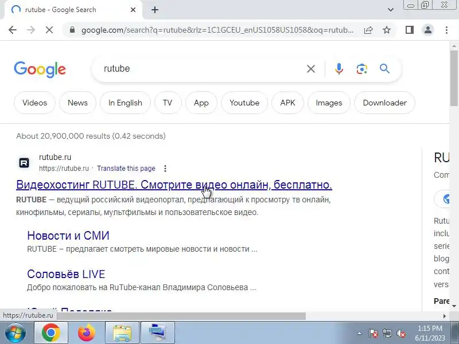
Task: Select the APK filter chip
Action: pyautogui.click(x=288, y=103)
